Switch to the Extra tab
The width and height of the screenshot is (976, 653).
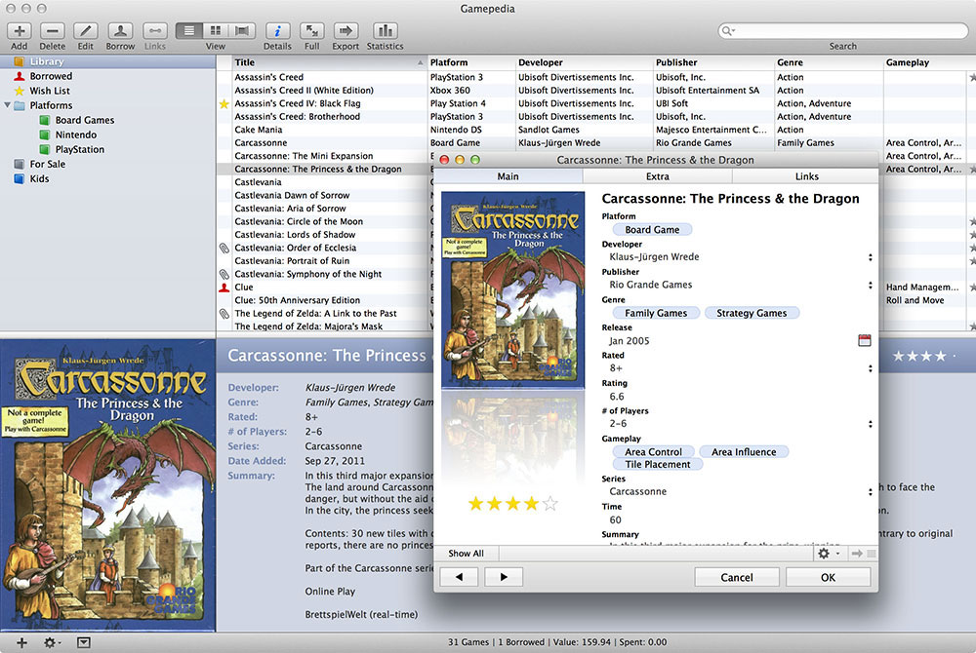click(x=657, y=176)
